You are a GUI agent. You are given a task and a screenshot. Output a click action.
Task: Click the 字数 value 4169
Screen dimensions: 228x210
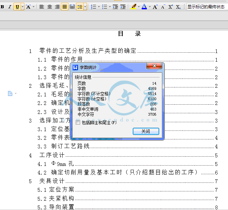(152, 88)
